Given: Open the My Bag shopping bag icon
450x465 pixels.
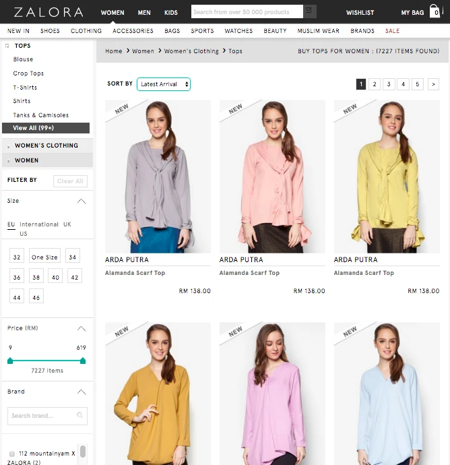Looking at the screenshot, I should tap(435, 11).
